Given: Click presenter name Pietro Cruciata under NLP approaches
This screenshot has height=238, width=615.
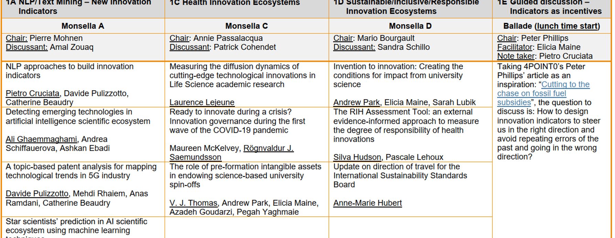Looking at the screenshot, I should (33, 94).
